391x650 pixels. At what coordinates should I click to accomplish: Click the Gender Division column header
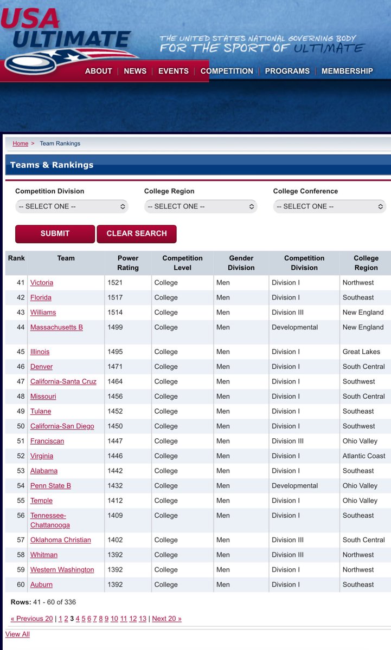pos(241,263)
